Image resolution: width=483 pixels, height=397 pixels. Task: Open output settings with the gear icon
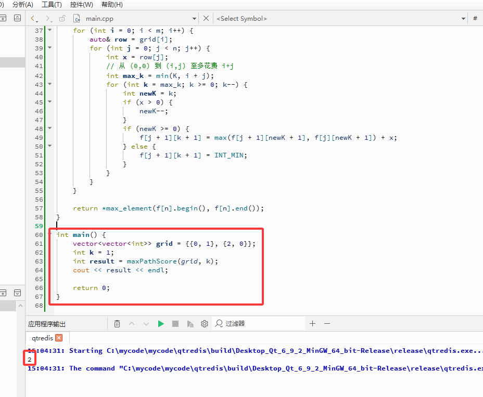[x=205, y=324]
